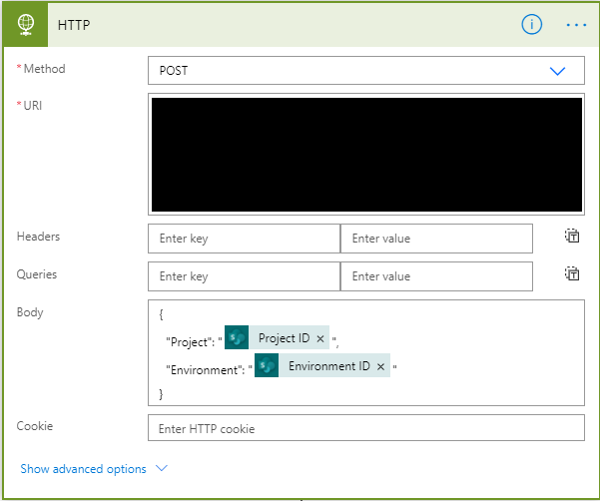Switch Headers to text mode icon
This screenshot has width=600, height=501.
[x=572, y=237]
